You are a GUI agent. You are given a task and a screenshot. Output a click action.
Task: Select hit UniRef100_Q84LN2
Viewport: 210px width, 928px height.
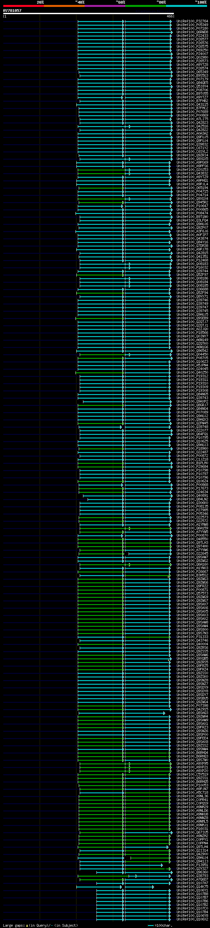[192, 499]
